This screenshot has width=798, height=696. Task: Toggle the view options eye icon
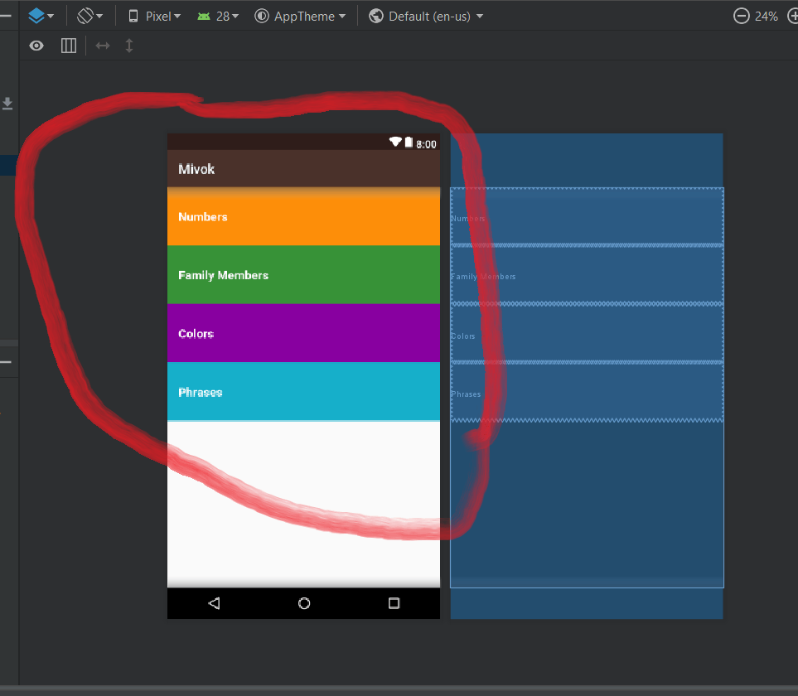(x=36, y=46)
